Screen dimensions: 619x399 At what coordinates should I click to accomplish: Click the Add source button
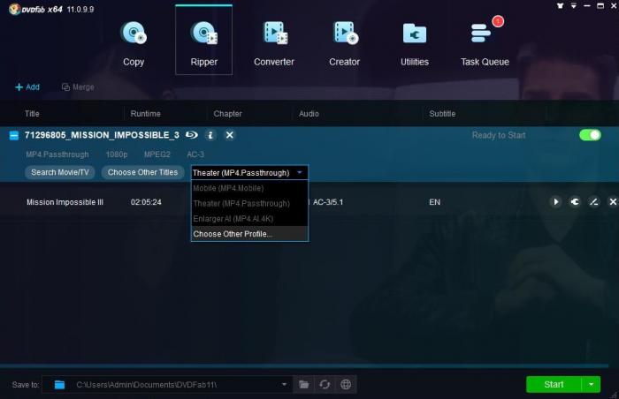[27, 87]
